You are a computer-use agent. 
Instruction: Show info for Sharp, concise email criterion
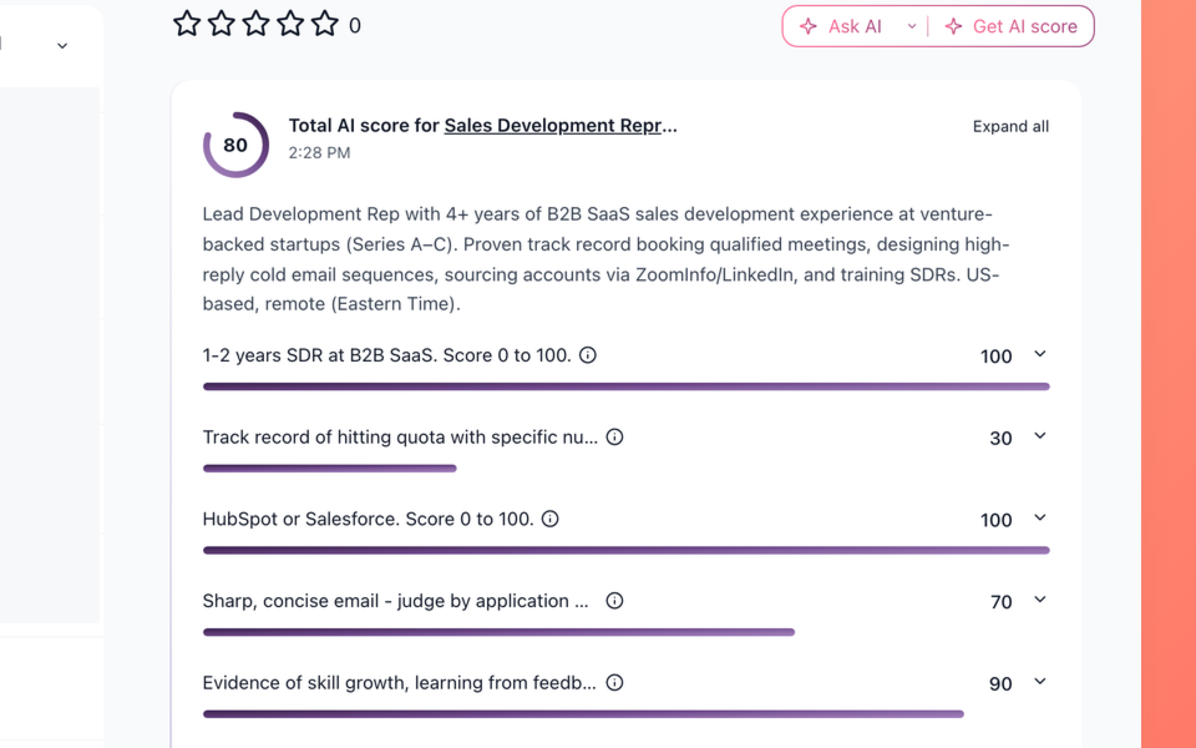pos(615,600)
